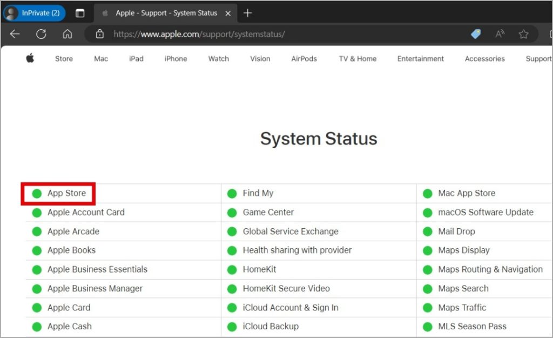Image resolution: width=553 pixels, height=338 pixels.
Task: Click the Apple Card entry
Action: click(69, 308)
